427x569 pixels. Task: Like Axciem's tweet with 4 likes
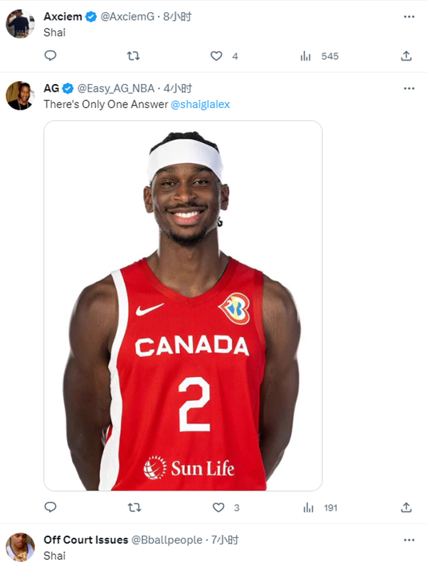coord(216,55)
